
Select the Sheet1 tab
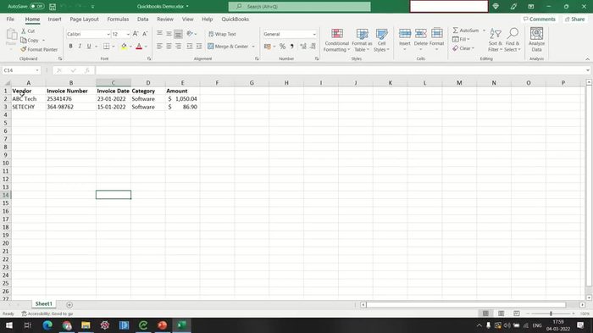[43, 304]
